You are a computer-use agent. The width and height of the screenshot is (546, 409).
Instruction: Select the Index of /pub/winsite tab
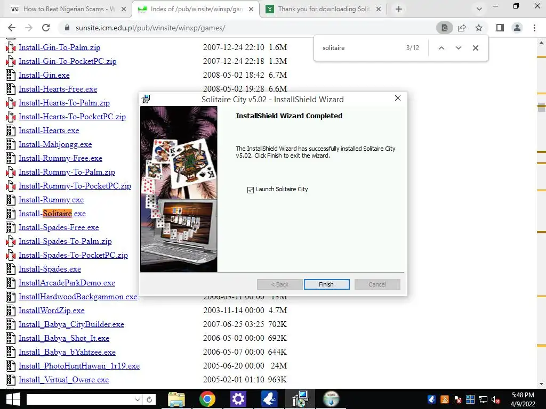click(196, 9)
